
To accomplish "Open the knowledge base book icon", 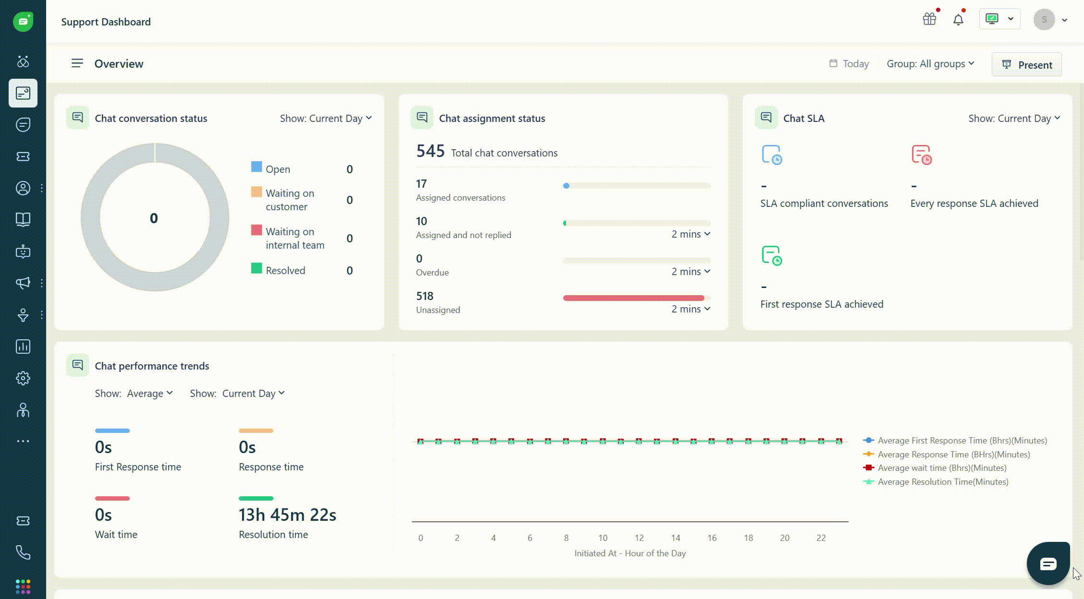I will pos(23,219).
